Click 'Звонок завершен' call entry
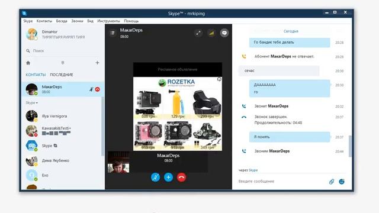The width and height of the screenshot is (379, 213). point(278,120)
